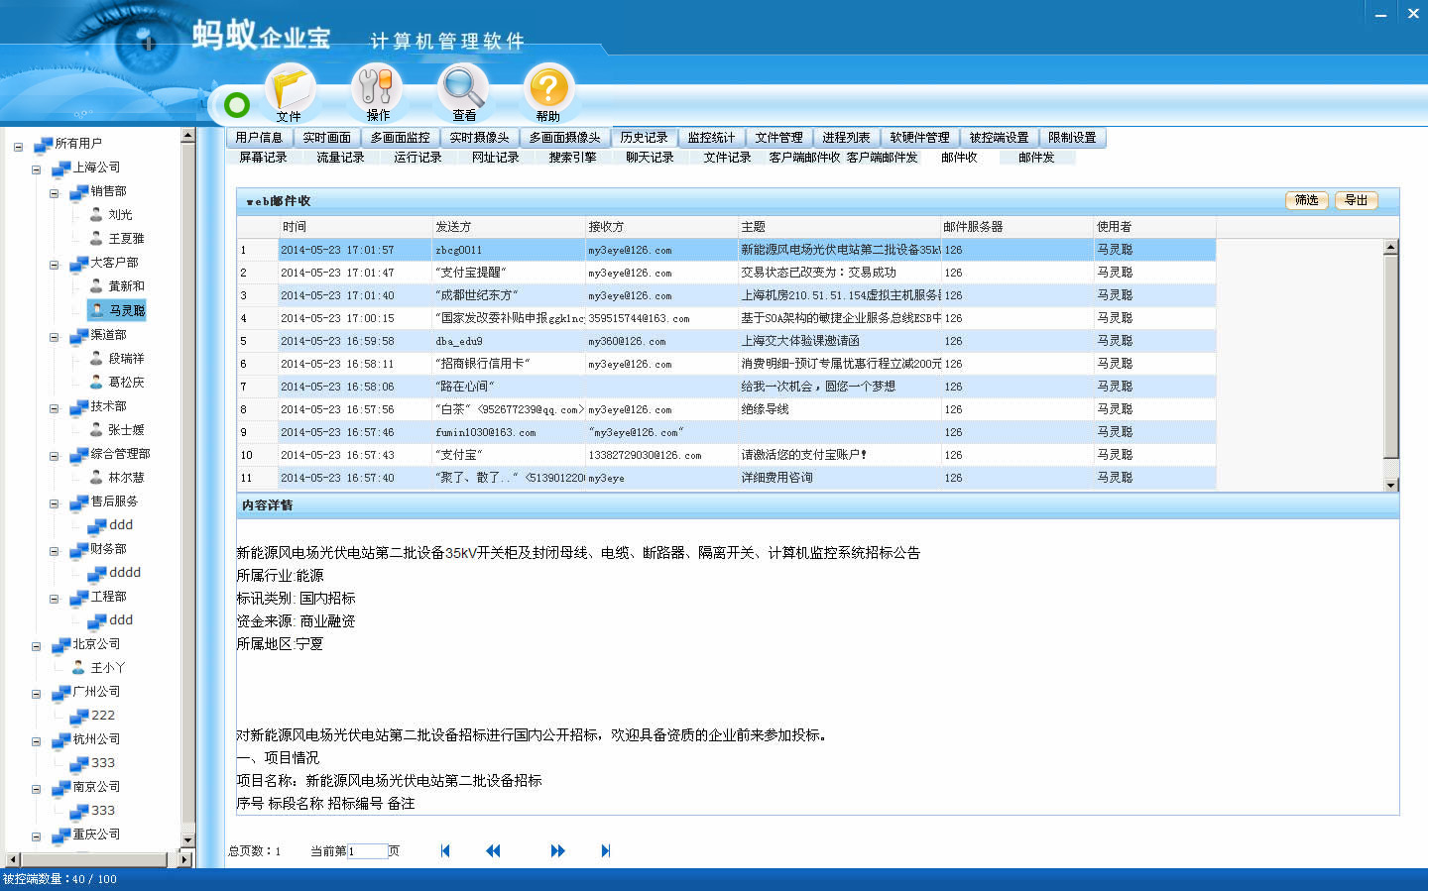The width and height of the screenshot is (1430, 892).
Task: Go to previous page double-arrow
Action: [x=493, y=851]
